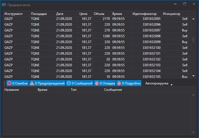Toggle the 0 Подробно filter
199x138 pixels.
[x=129, y=83]
